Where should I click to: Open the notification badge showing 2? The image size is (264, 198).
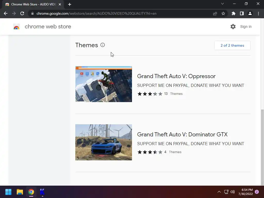pos(257,192)
